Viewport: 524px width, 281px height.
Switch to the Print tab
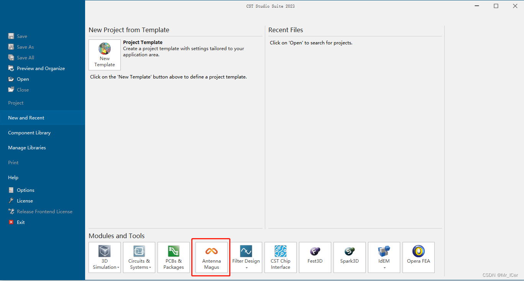click(42, 163)
